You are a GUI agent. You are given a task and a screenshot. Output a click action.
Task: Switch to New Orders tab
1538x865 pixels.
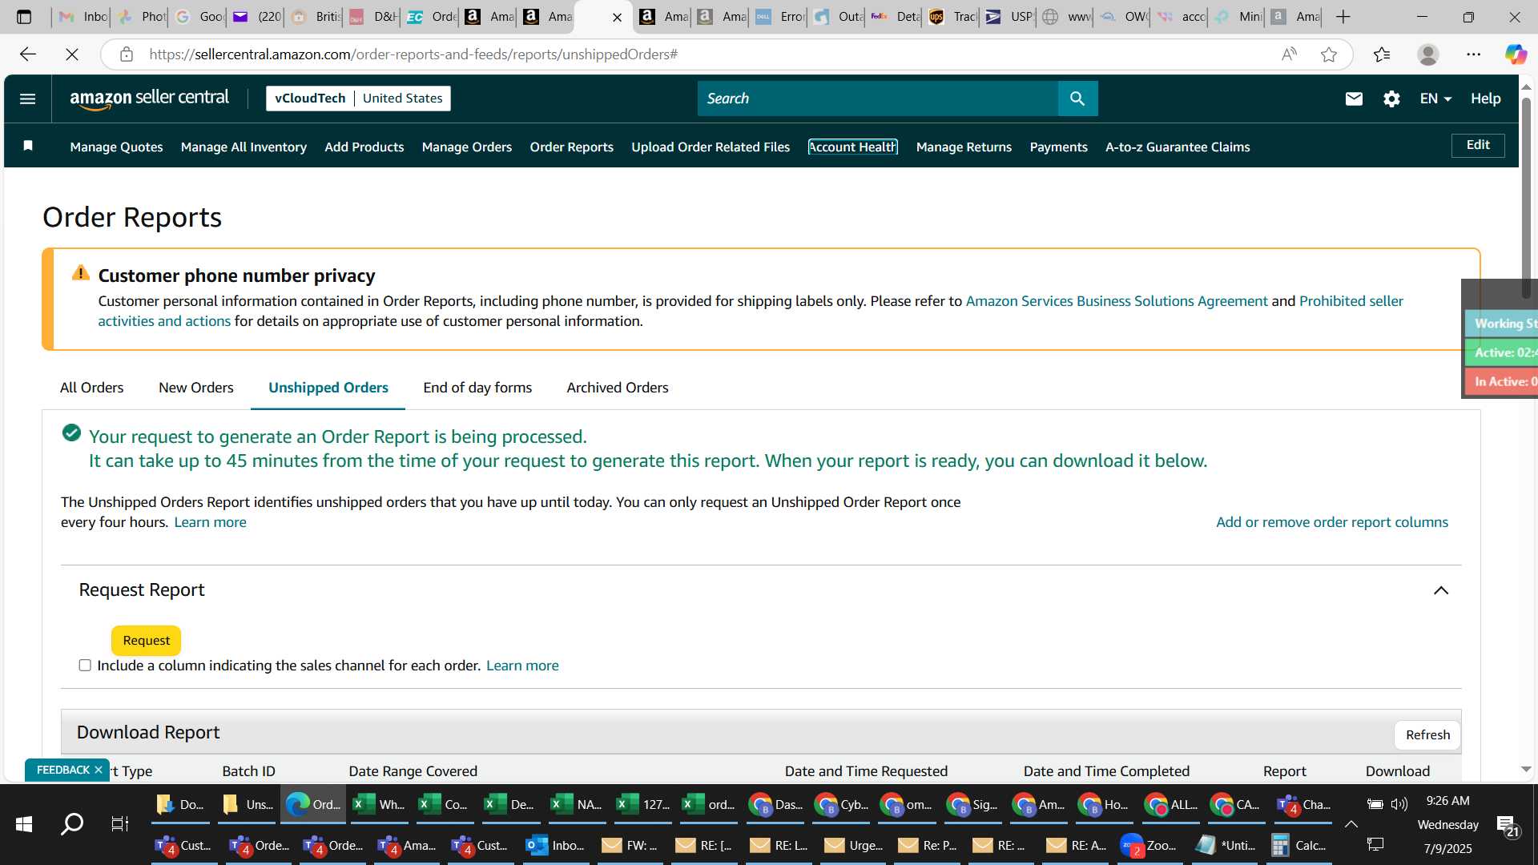(x=196, y=388)
